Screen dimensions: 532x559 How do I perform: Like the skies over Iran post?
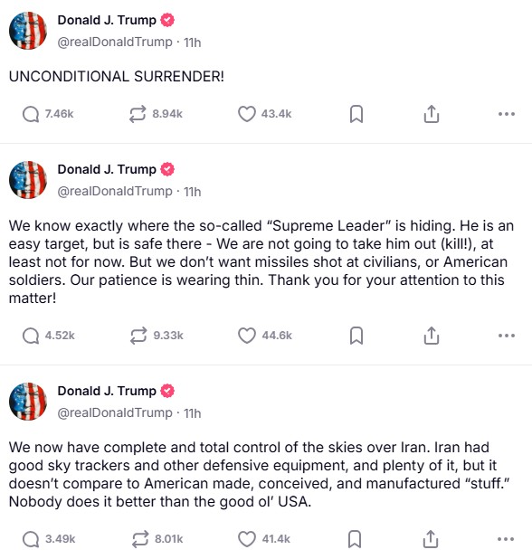pos(247,539)
